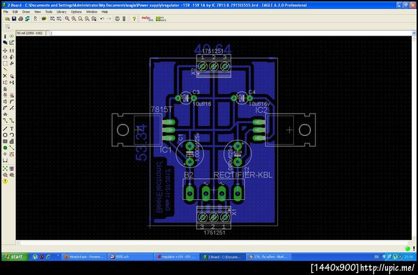The width and height of the screenshot is (418, 275).
Task: Open the View menu
Action: [38, 12]
